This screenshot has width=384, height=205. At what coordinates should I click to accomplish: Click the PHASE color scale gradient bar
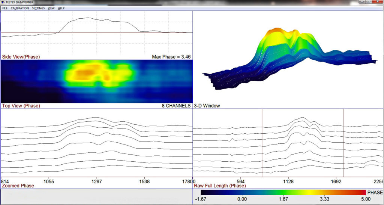pos(283,193)
